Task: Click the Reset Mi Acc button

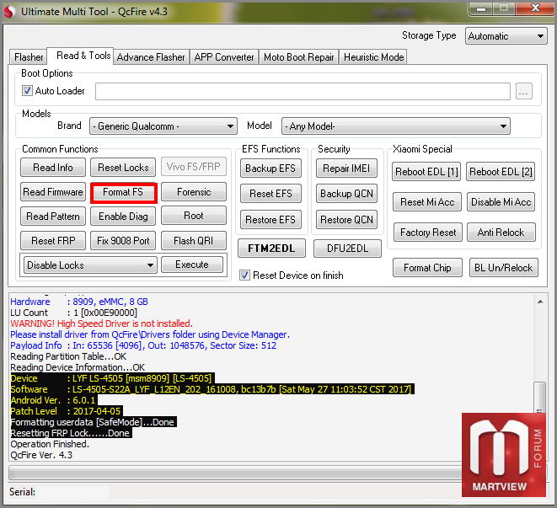Action: click(427, 202)
